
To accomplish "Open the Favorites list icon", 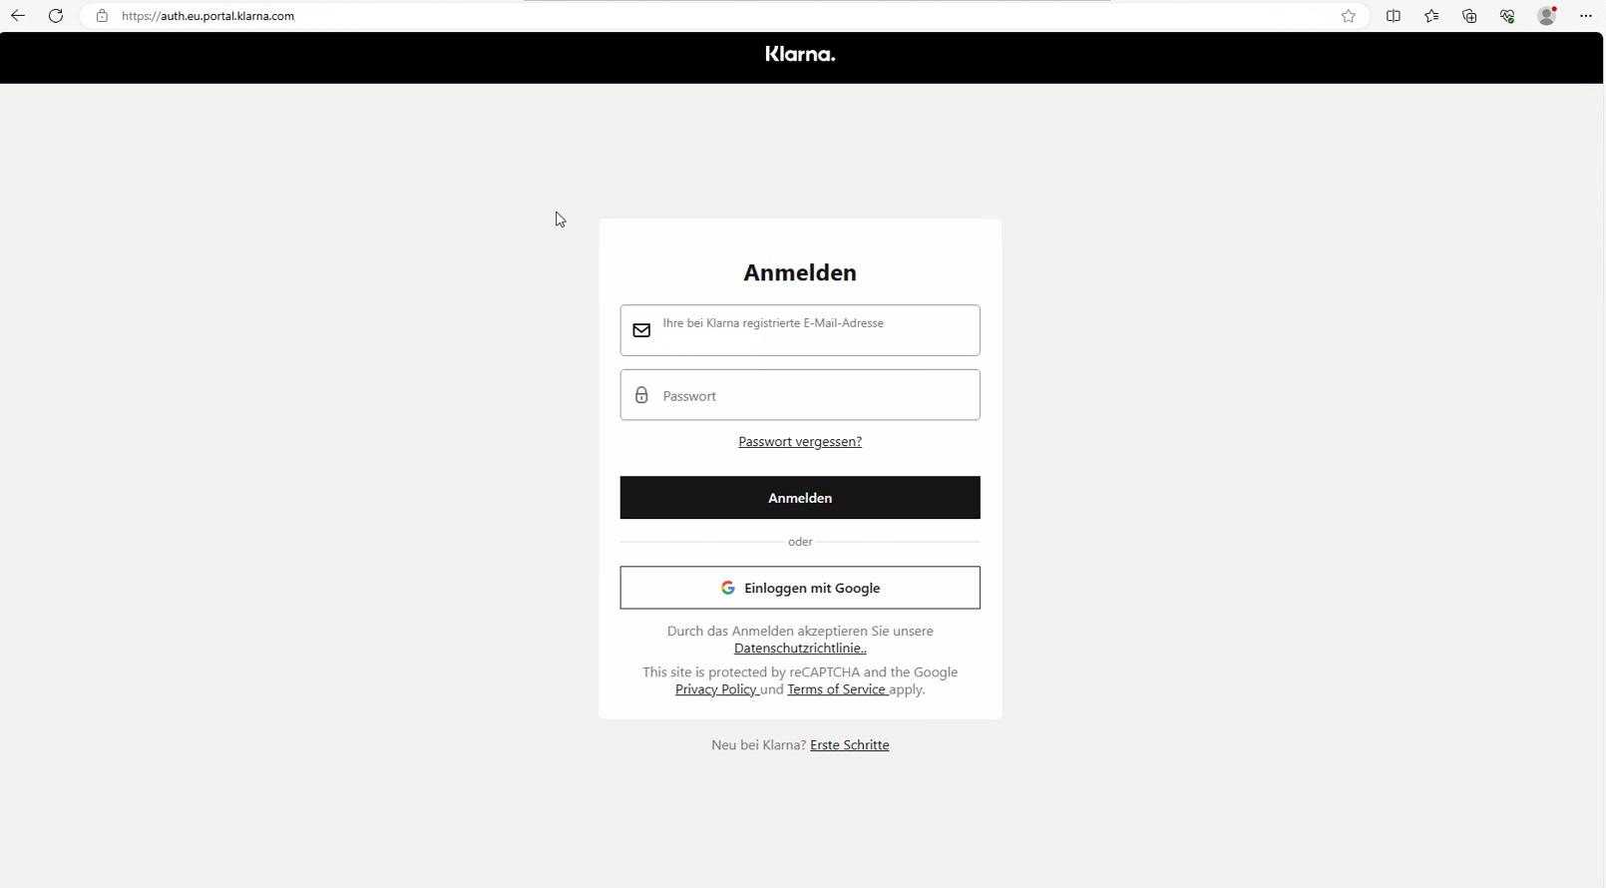I will (x=1431, y=16).
